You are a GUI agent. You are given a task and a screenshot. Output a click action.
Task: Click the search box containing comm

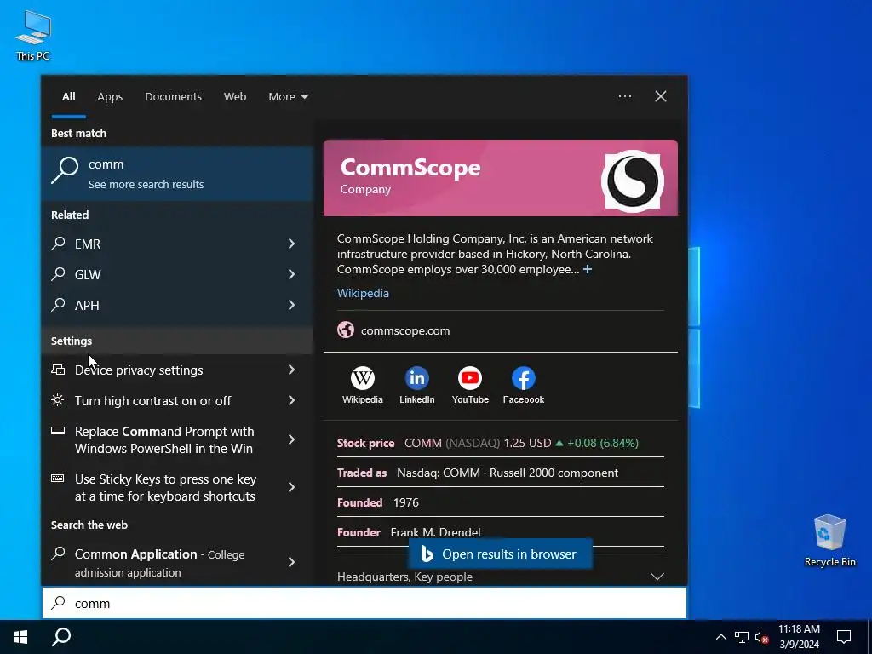click(x=364, y=603)
